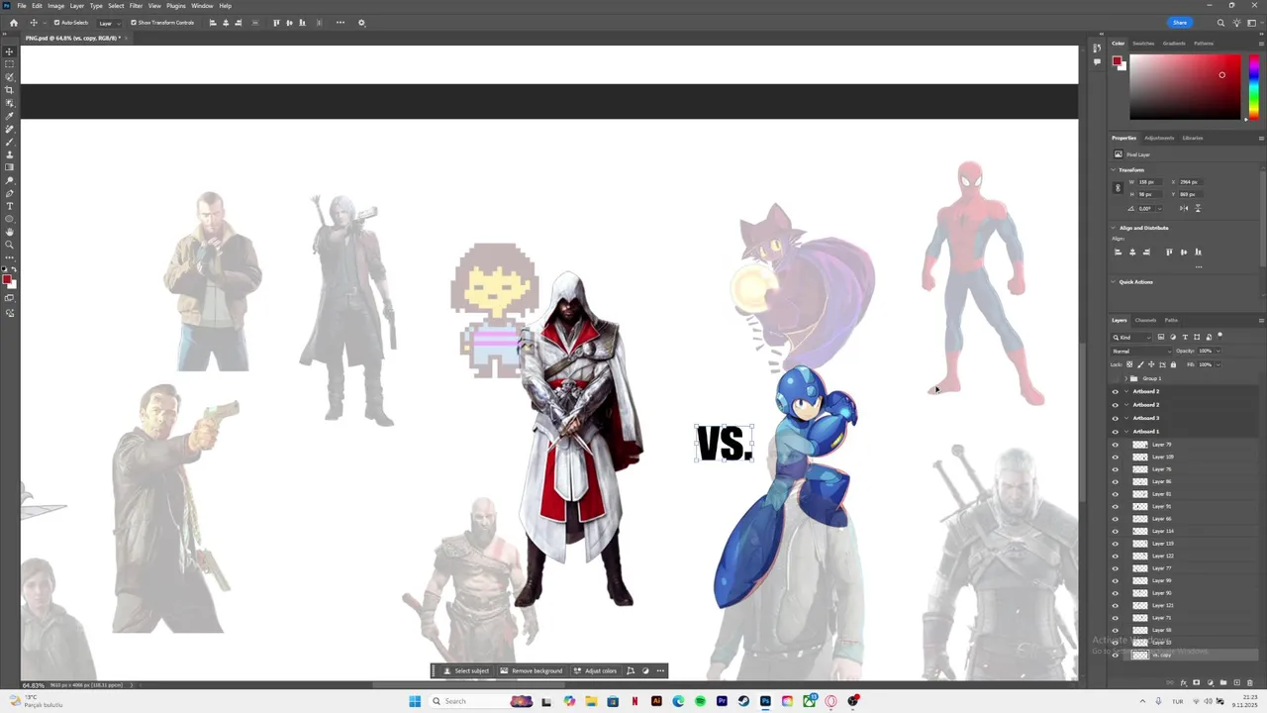Open layer filter Kind dropdown

tap(1131, 338)
